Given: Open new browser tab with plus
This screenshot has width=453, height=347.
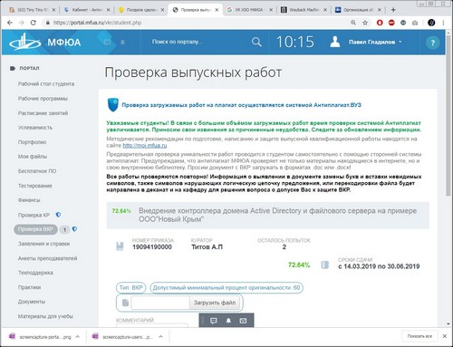Looking at the screenshot, I should [x=393, y=10].
